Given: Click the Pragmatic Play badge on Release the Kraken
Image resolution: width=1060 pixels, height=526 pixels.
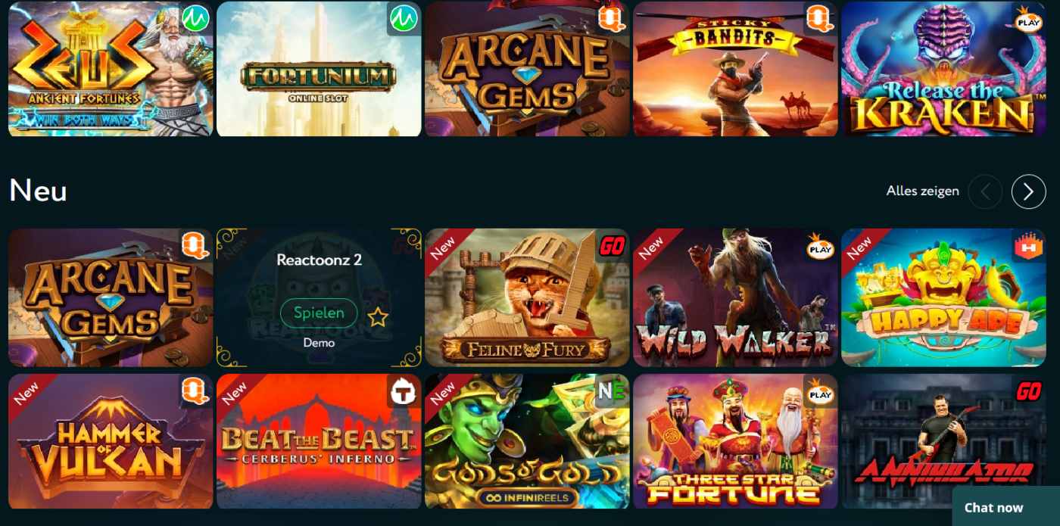Looking at the screenshot, I should pos(1029,18).
